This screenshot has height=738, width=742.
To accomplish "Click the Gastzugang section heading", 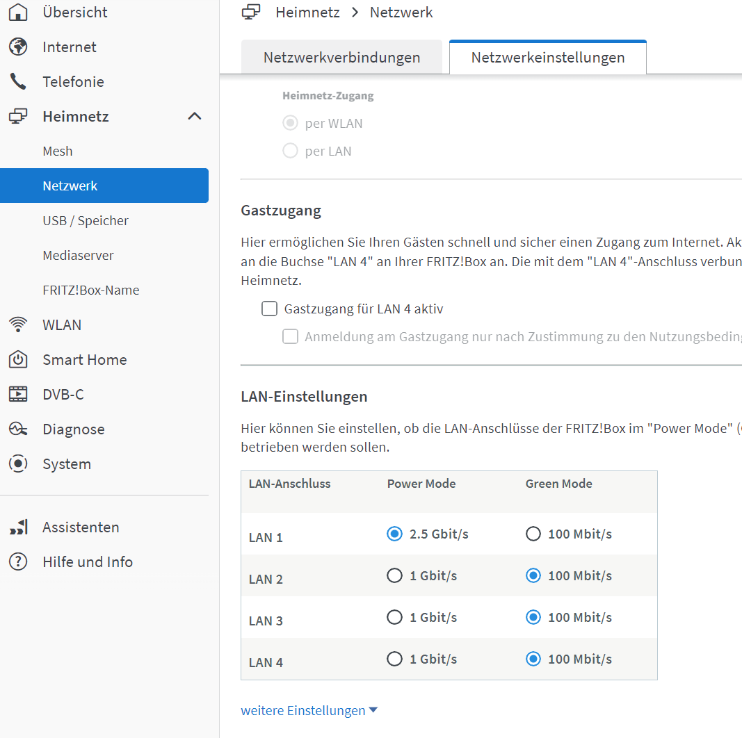I will pos(281,211).
